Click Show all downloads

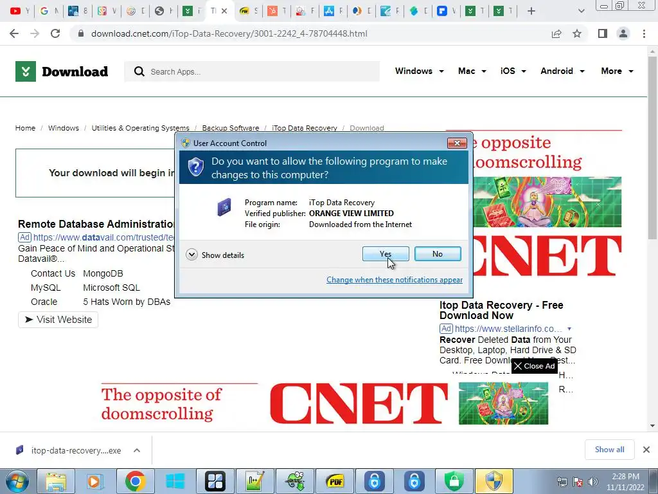click(x=609, y=450)
